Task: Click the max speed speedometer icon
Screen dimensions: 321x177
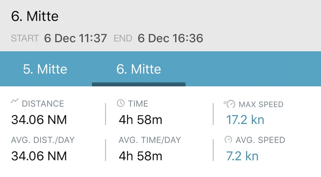Action: click(229, 104)
